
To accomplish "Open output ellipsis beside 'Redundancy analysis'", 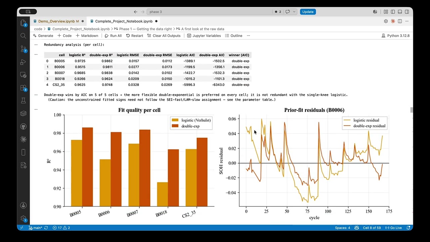I will point(36,44).
